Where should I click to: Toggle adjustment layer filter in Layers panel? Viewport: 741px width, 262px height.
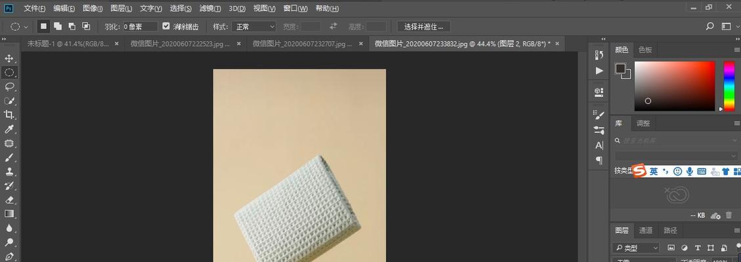[x=684, y=248]
